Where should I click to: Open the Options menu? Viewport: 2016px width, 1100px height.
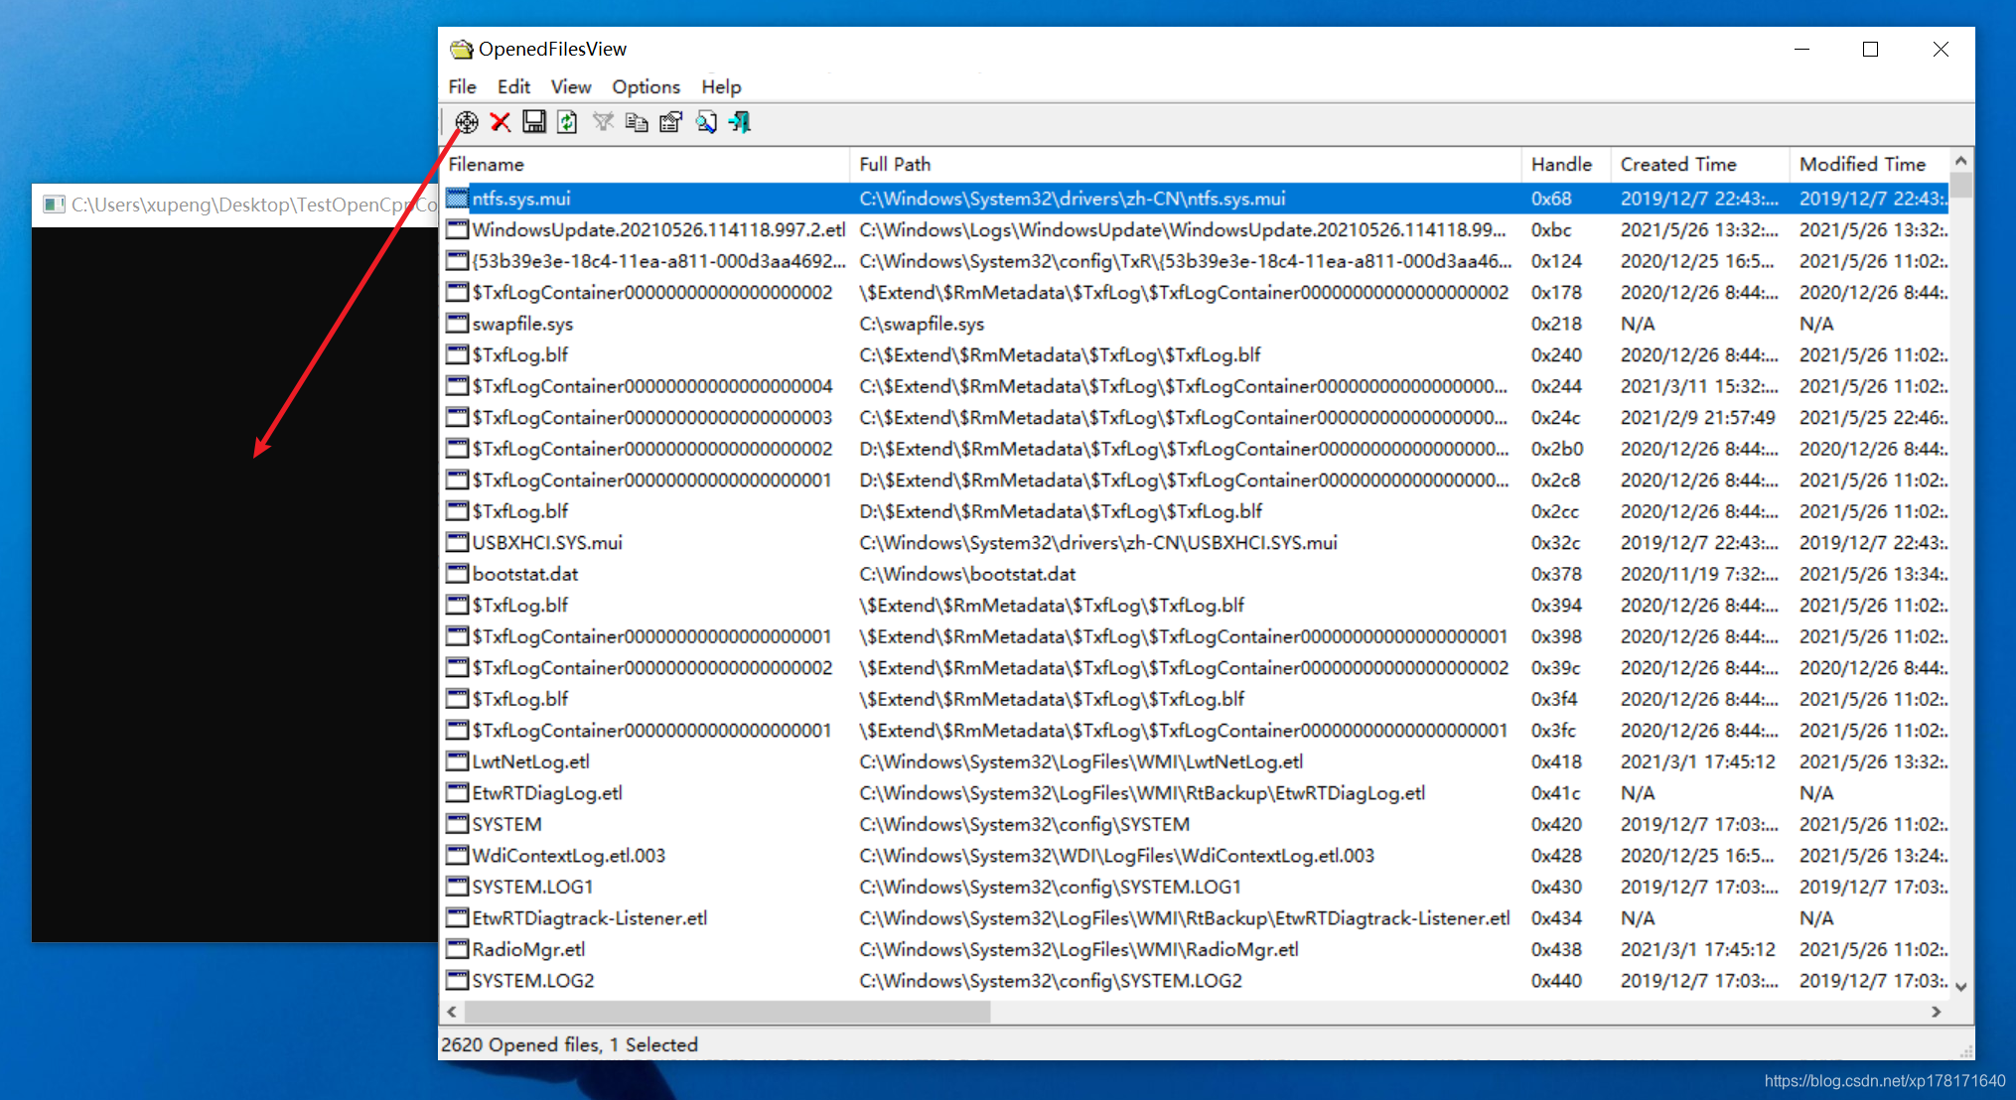[646, 86]
